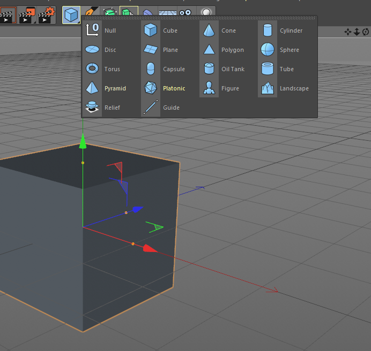Click the blue Z-axis arrow handle
This screenshot has height=351, width=371.
point(137,209)
